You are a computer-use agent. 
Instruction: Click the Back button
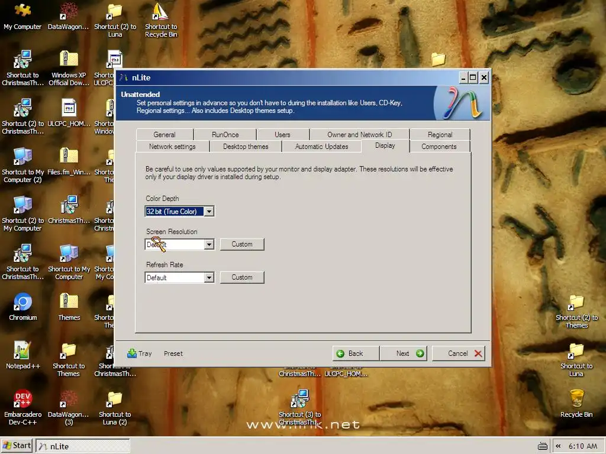pos(356,354)
